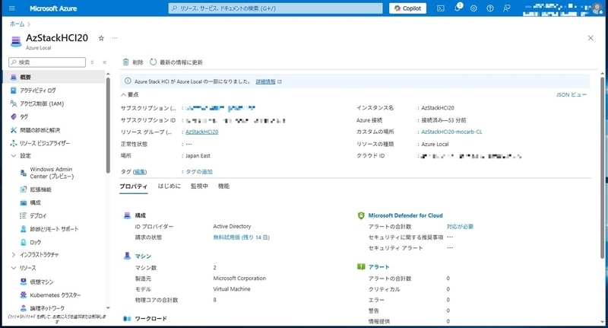
Task: Select the プロパティ tab
Action: click(x=134, y=186)
